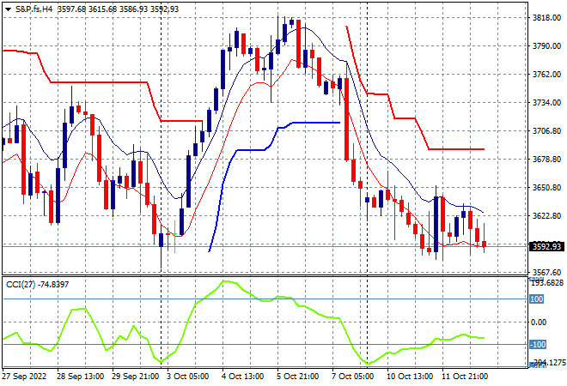Select the 28 Sep 13:00 time label
This screenshot has height=386, width=567.
80,377
